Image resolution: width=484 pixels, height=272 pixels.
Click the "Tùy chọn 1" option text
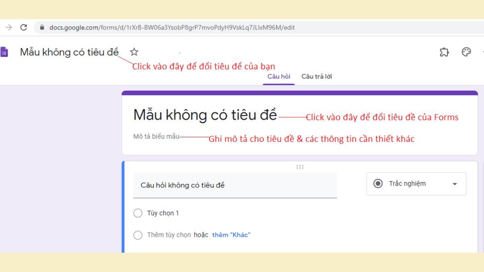click(163, 213)
